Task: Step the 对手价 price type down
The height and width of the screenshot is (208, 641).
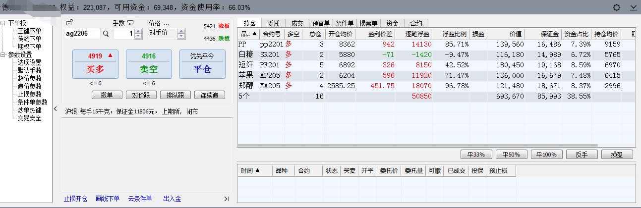Action: [181, 36]
